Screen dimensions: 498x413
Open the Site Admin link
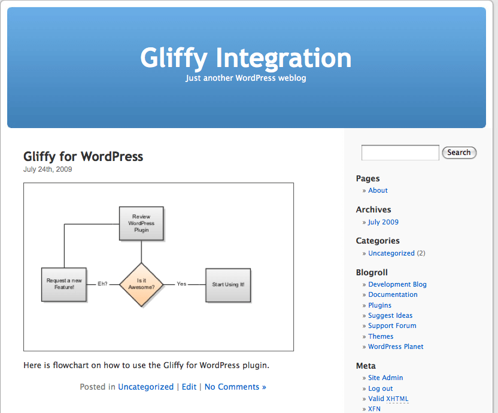coord(385,378)
